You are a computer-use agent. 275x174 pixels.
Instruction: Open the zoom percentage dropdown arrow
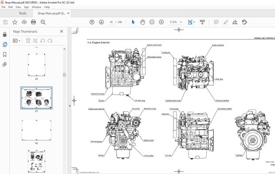click(x=181, y=22)
